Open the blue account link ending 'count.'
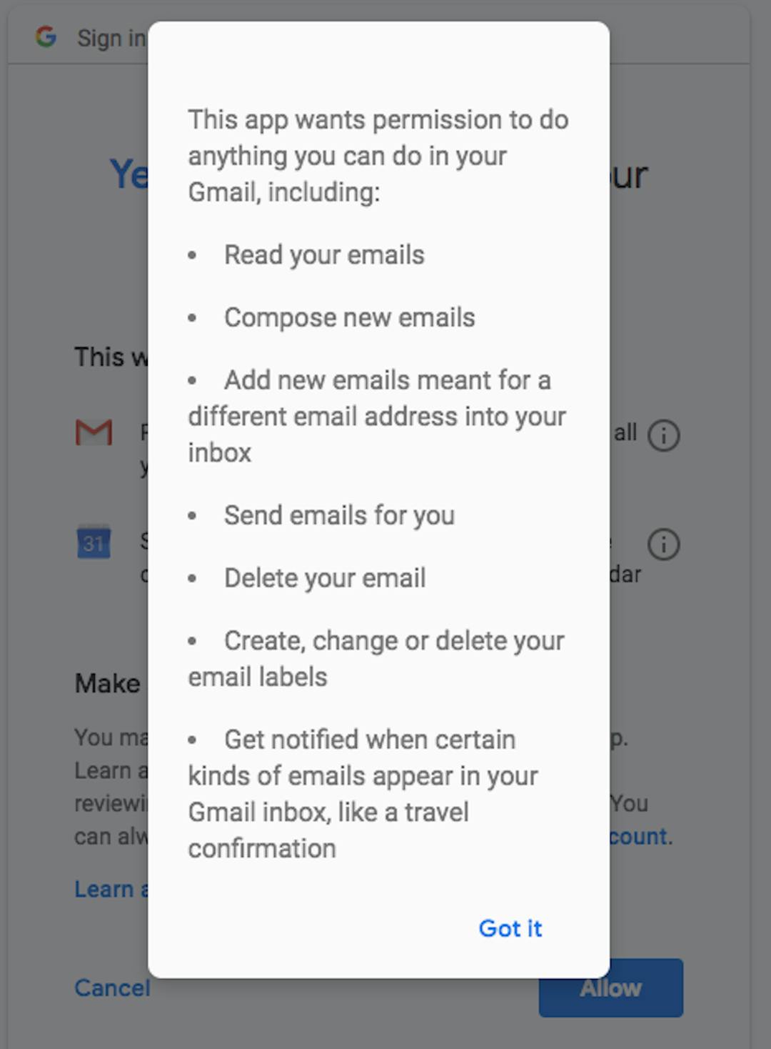This screenshot has width=771, height=1049. pyautogui.click(x=641, y=836)
